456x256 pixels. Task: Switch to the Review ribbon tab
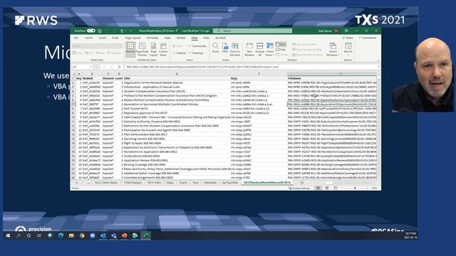click(181, 38)
